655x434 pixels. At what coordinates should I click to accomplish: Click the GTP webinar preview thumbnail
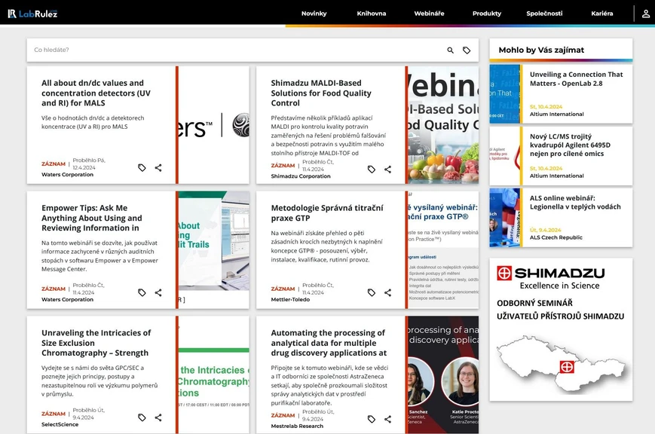point(443,250)
